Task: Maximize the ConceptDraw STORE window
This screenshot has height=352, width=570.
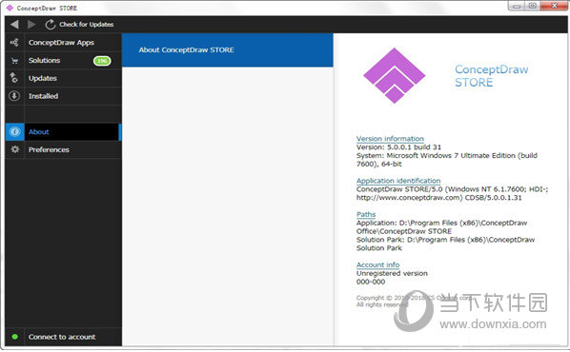Action: pyautogui.click(x=533, y=6)
